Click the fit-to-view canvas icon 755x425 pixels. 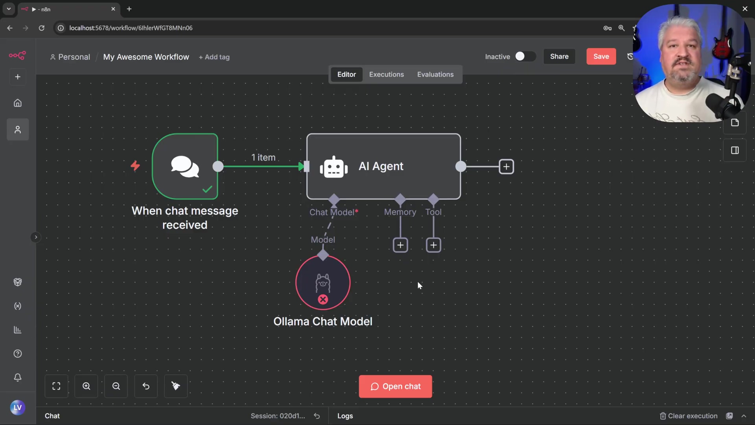pos(56,386)
